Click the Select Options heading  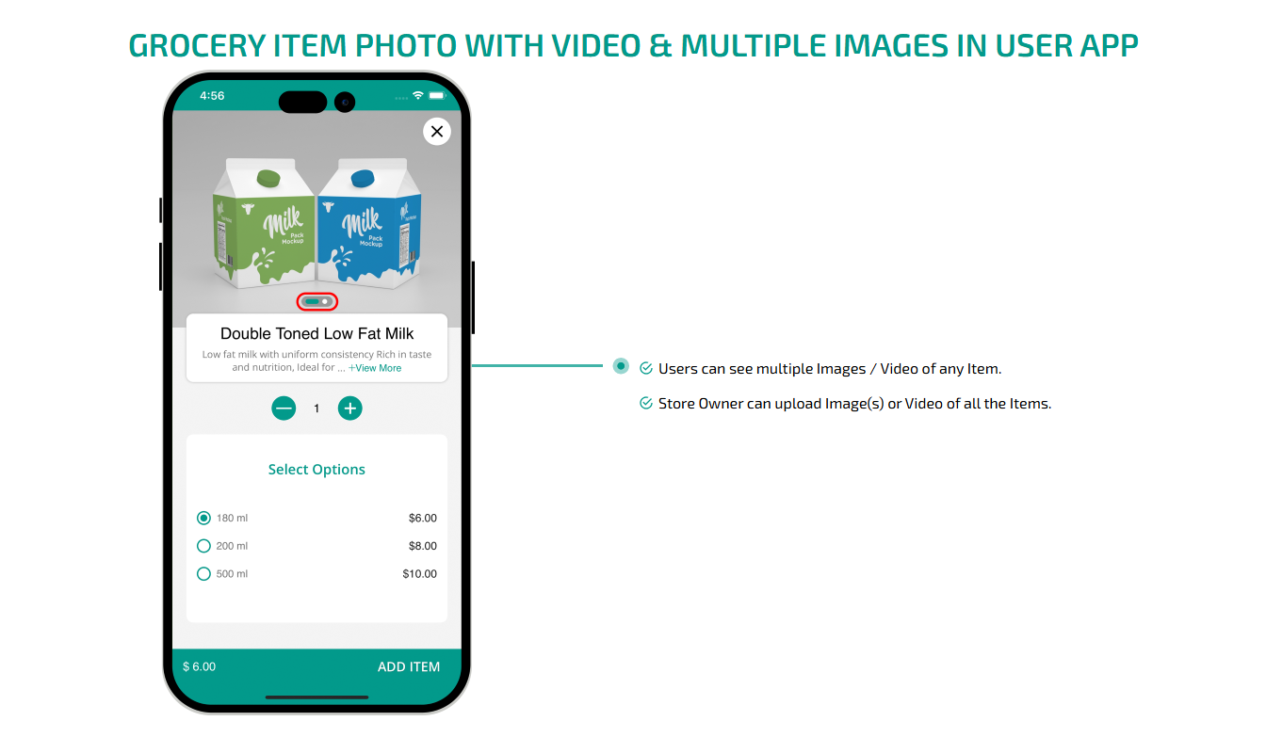[x=316, y=470]
